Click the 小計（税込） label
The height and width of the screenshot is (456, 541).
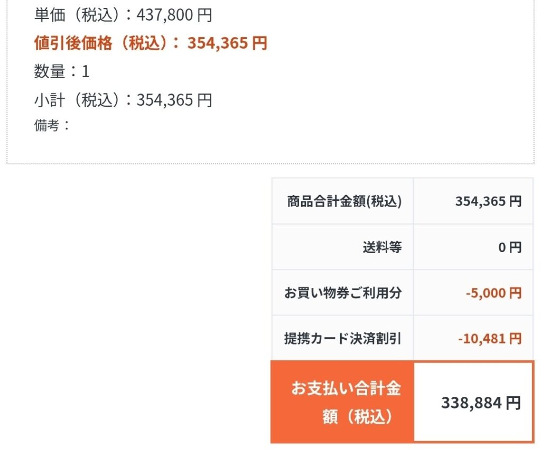(79, 100)
